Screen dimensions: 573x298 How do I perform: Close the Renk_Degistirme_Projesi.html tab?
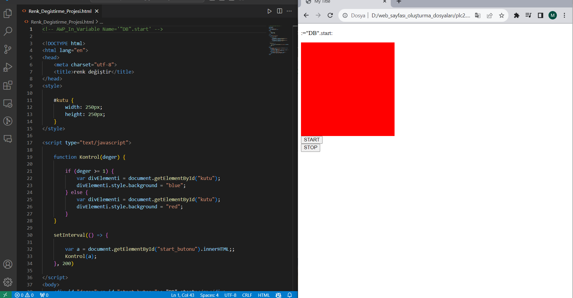tap(97, 11)
